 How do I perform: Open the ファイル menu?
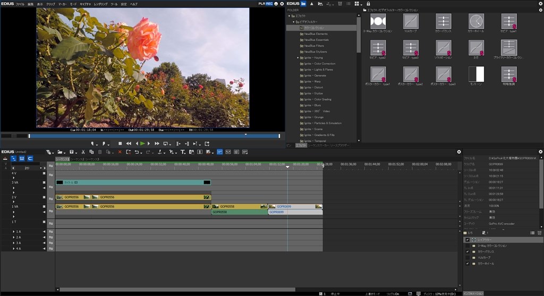(20, 4)
